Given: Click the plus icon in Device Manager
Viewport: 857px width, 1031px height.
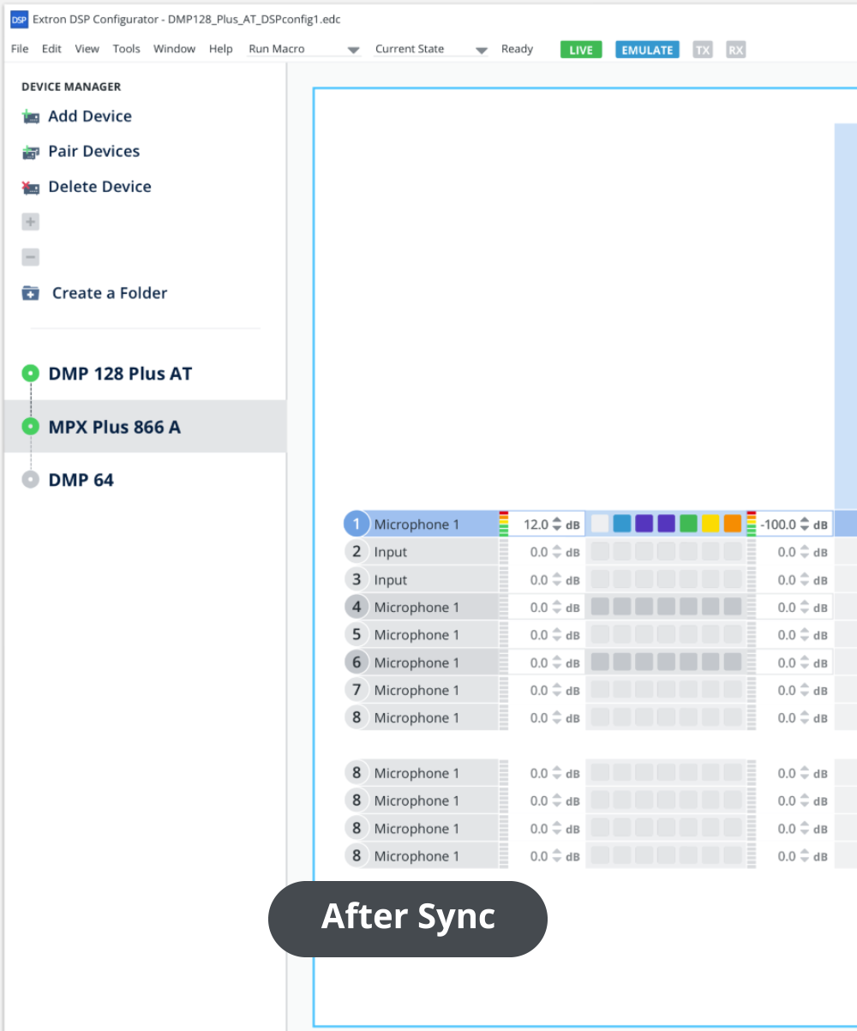Looking at the screenshot, I should coord(30,221).
